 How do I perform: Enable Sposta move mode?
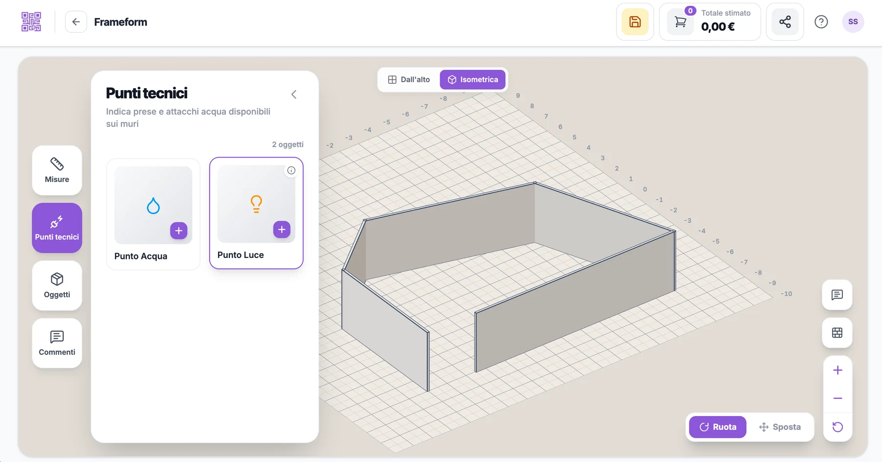tap(780, 427)
